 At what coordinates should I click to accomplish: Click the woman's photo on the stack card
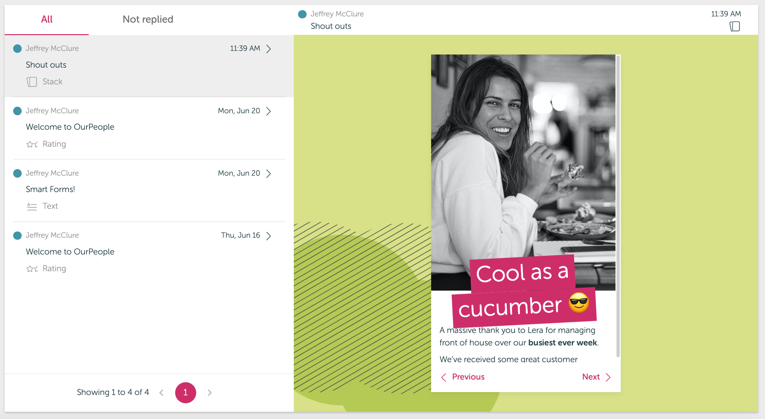point(523,154)
